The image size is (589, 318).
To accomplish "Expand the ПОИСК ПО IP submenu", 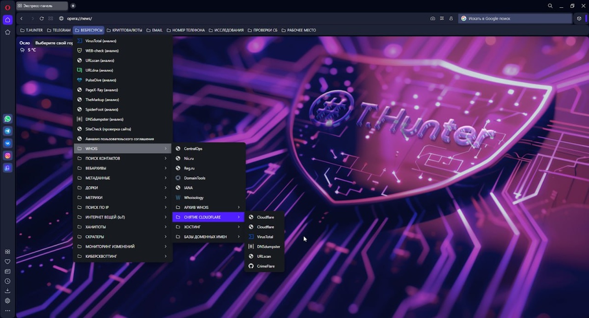I will [123, 207].
